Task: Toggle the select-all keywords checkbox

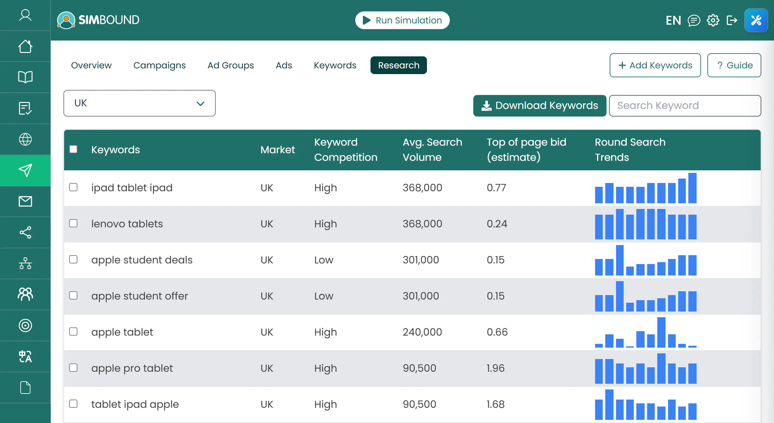Action: point(73,149)
